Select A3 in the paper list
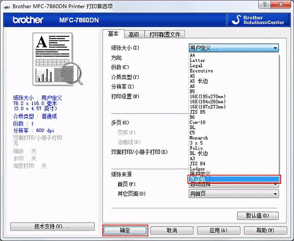 tap(192, 159)
